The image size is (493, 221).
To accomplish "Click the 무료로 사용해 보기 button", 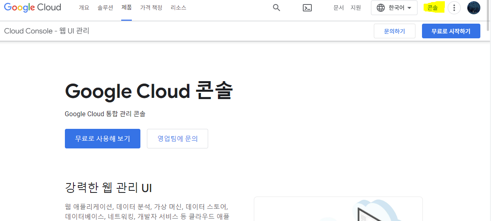I will (x=102, y=139).
